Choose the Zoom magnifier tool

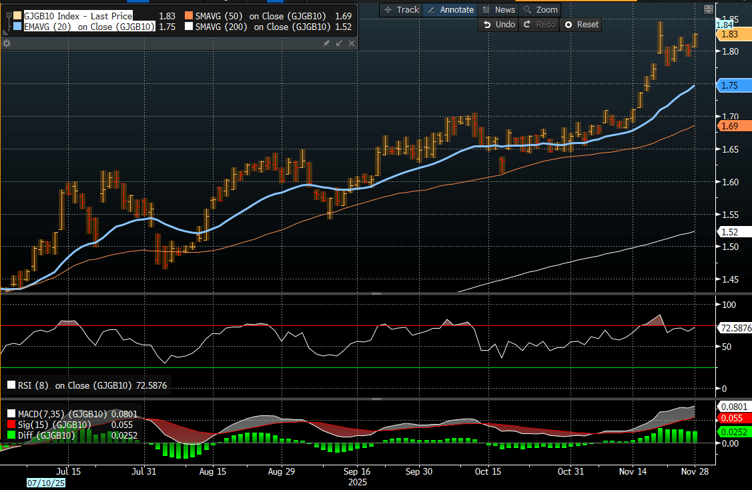point(540,9)
